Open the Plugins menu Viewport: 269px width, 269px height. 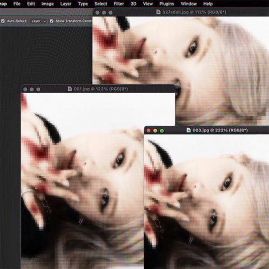click(x=166, y=4)
